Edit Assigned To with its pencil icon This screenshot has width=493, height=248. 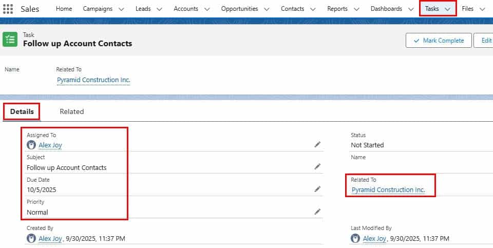(317, 145)
